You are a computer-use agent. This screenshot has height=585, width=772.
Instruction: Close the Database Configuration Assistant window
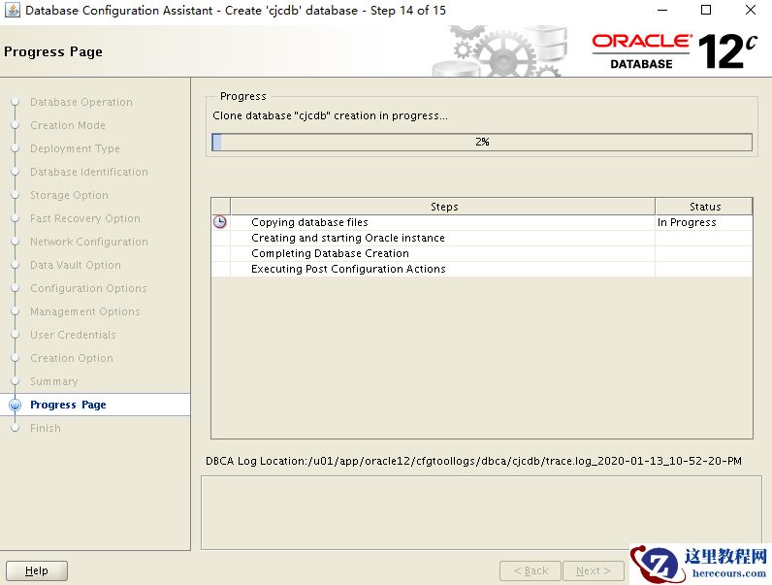coord(751,10)
